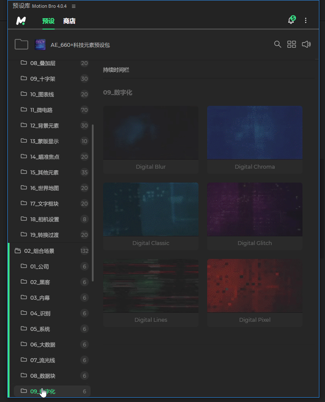Open folder 10_图表线
Screen dimensions: 325x402
point(52,95)
